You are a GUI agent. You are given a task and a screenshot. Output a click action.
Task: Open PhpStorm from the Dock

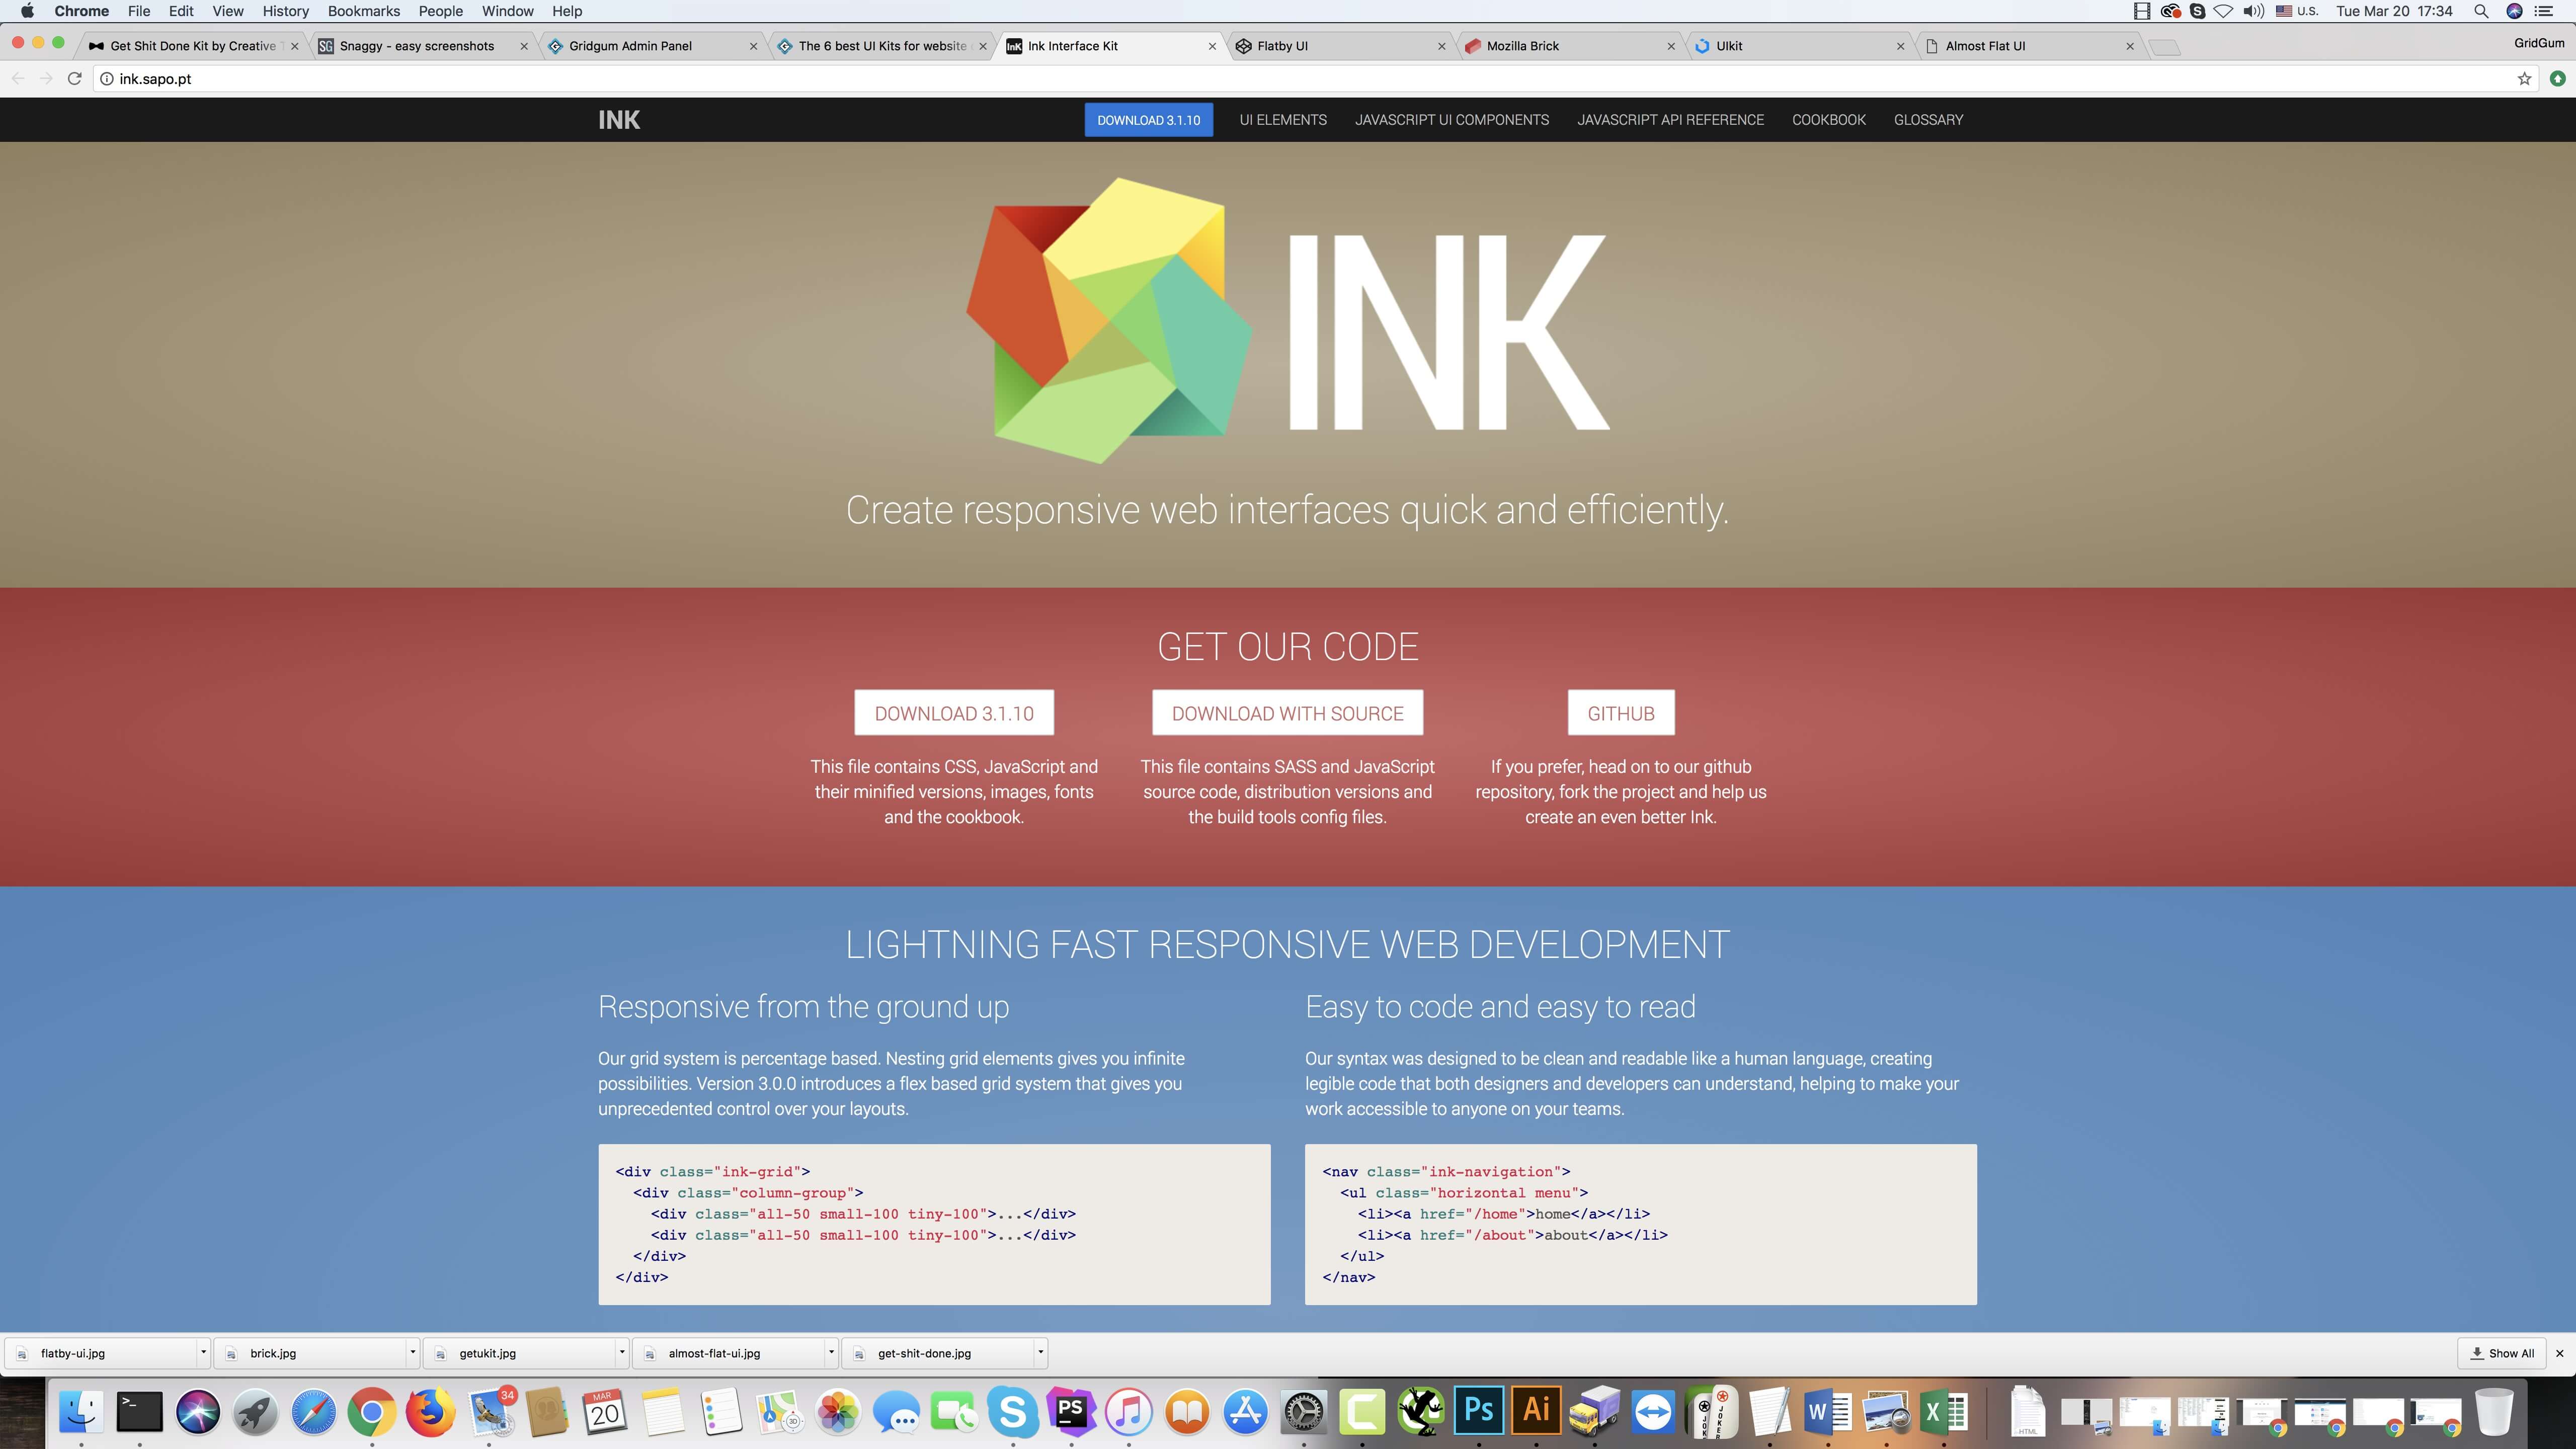tap(1070, 1412)
